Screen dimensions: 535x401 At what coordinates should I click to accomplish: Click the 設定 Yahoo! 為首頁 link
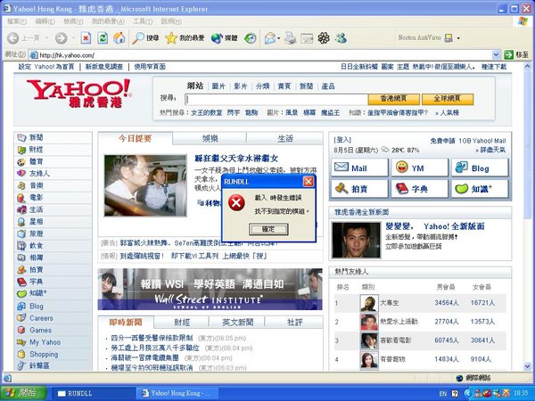coord(46,67)
